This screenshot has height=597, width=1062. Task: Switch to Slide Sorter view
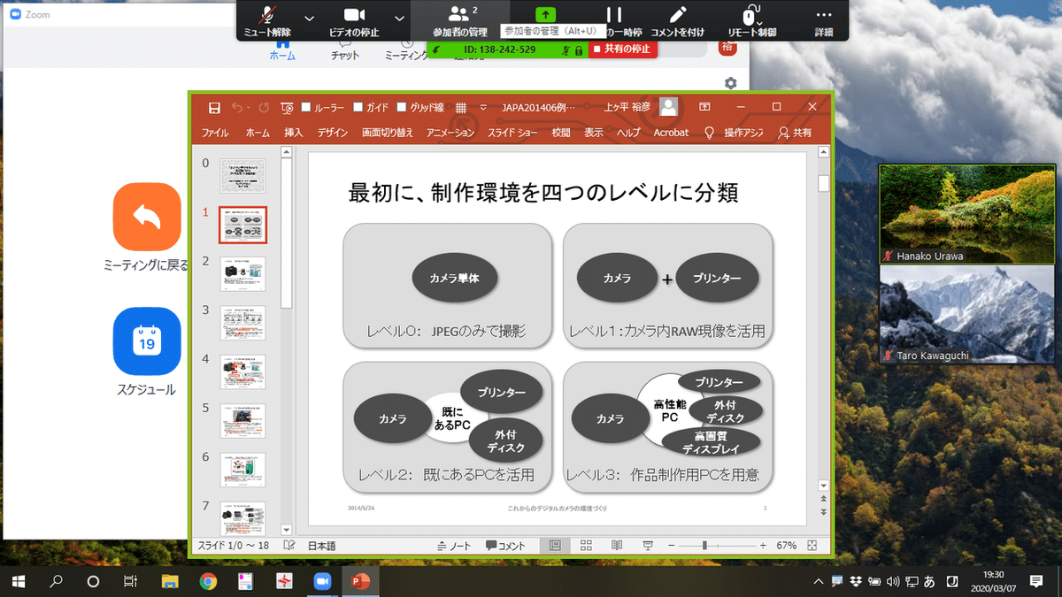pos(586,545)
